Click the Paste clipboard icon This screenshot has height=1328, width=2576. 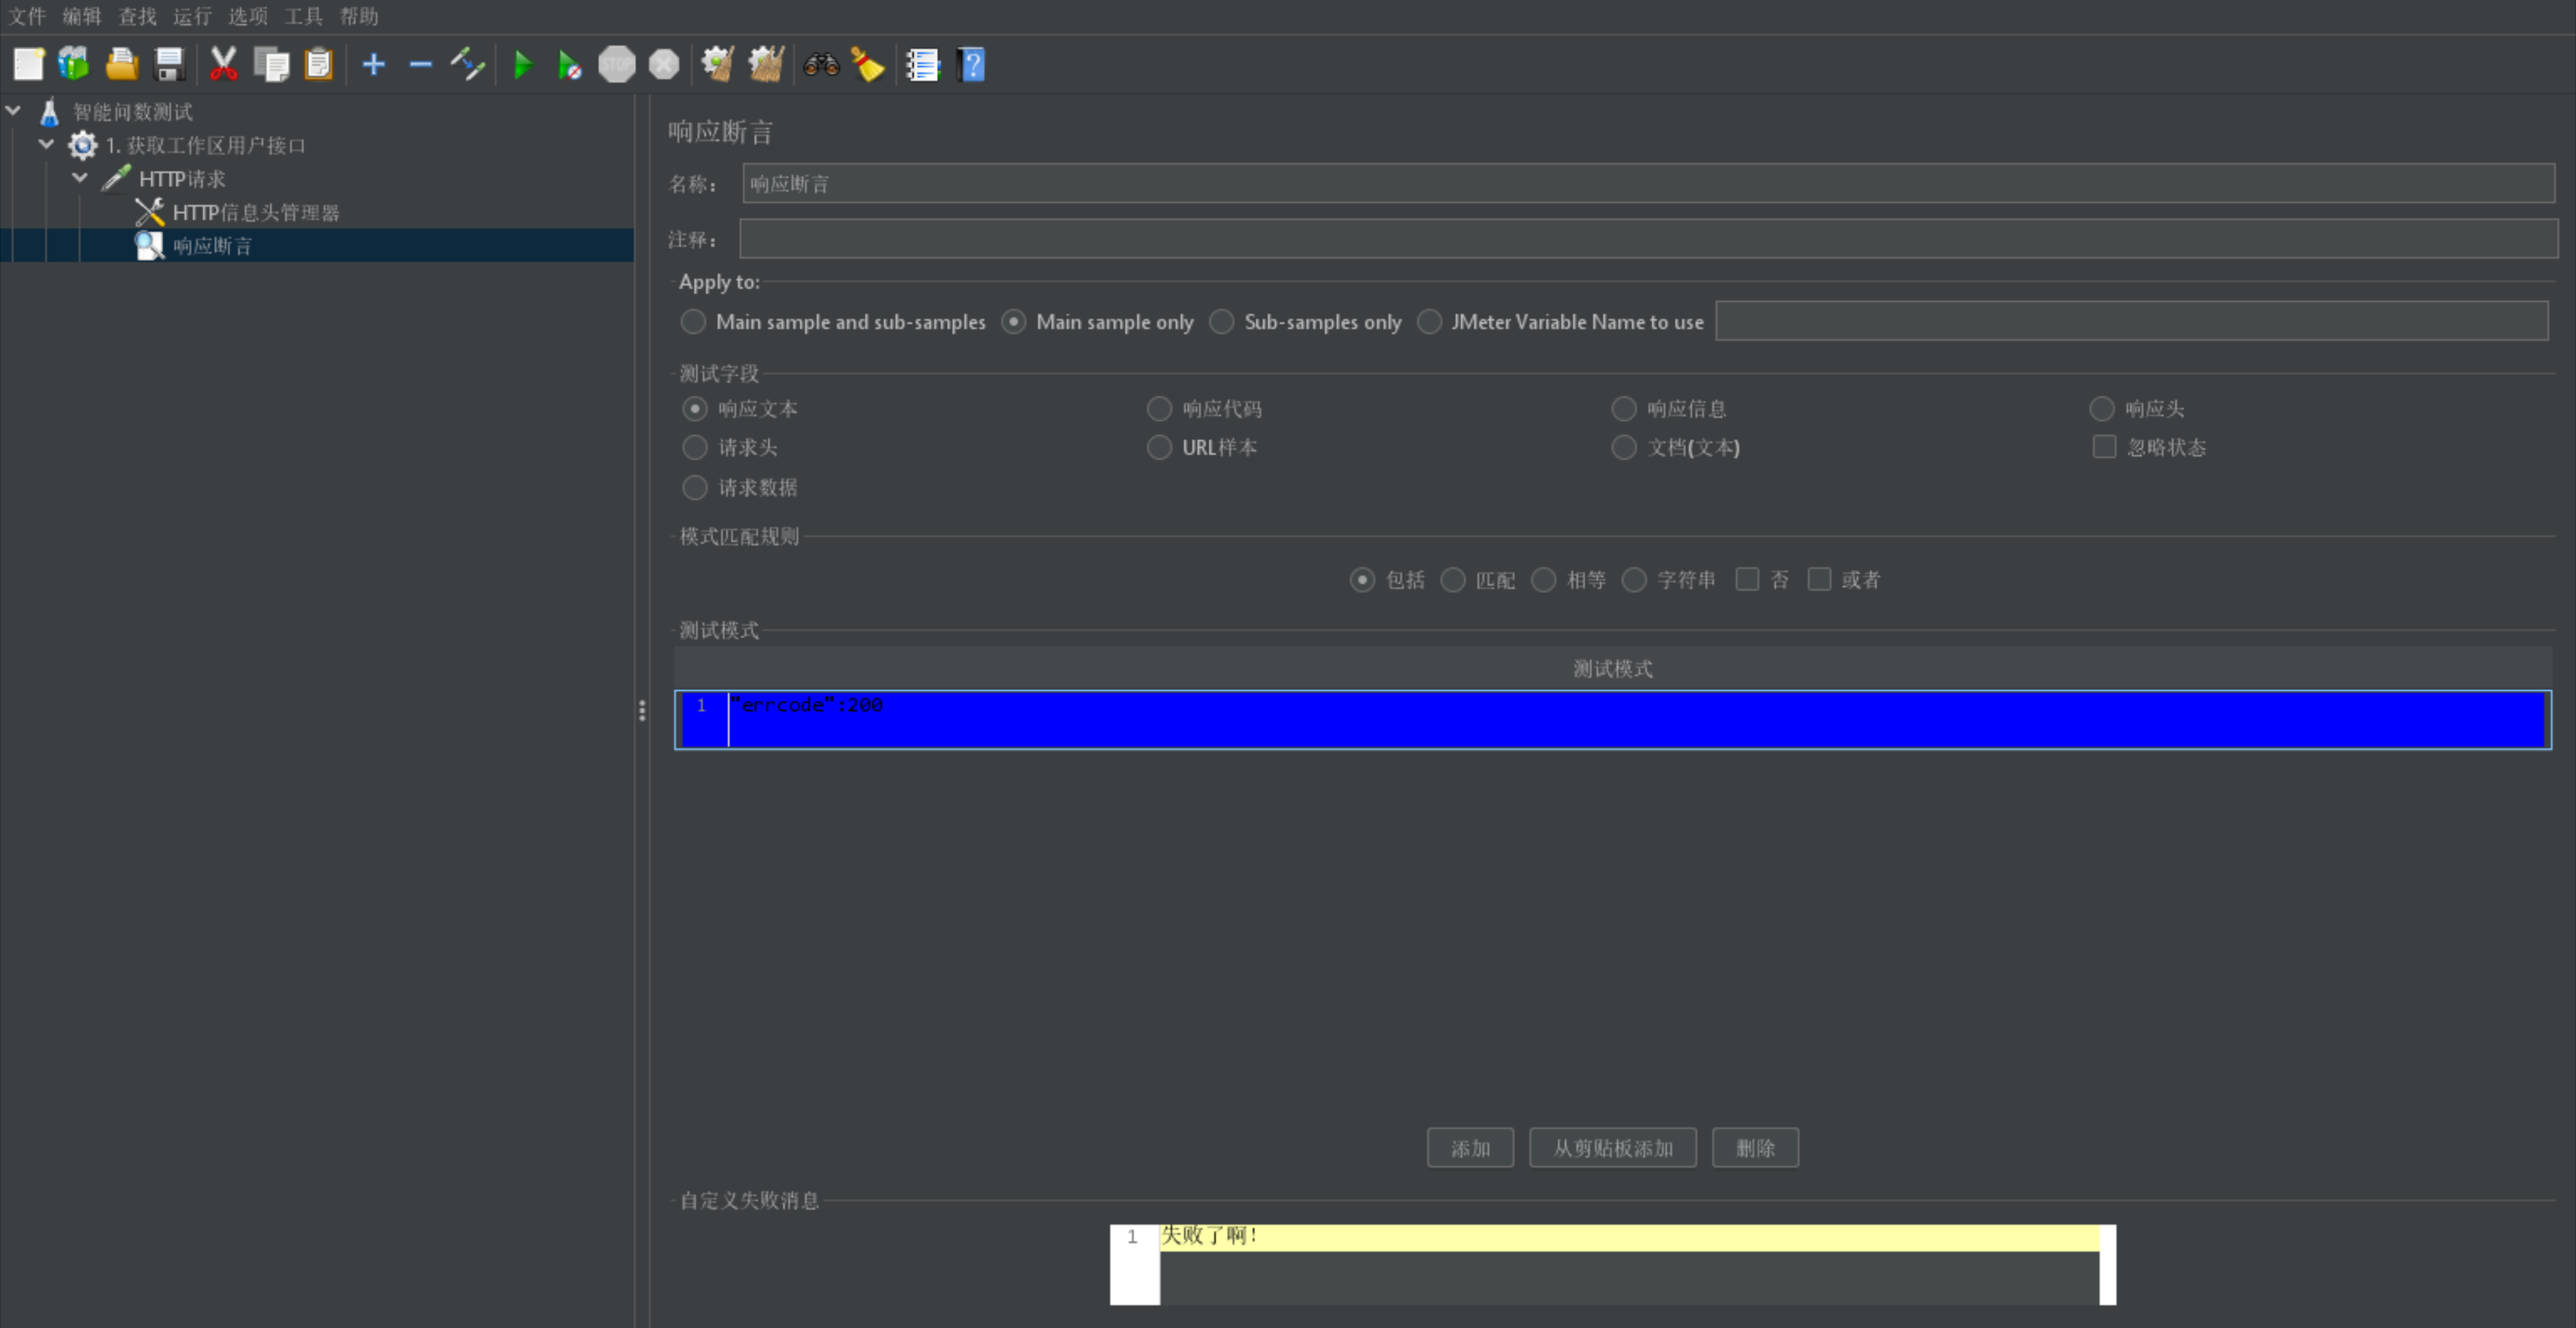pyautogui.click(x=318, y=65)
